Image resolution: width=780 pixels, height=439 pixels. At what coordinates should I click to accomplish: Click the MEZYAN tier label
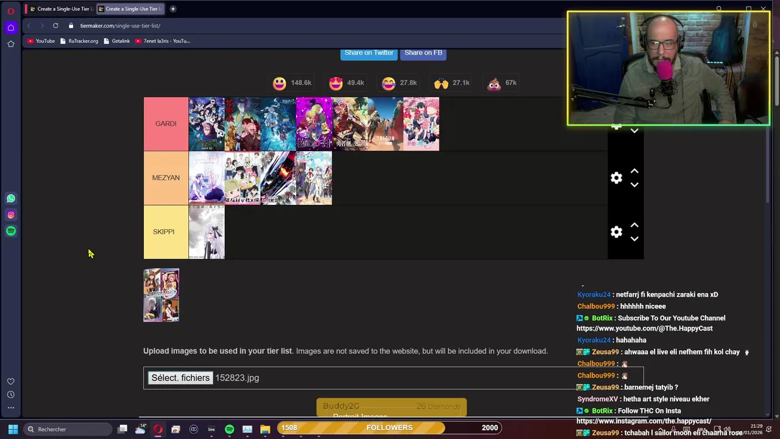pos(166,178)
